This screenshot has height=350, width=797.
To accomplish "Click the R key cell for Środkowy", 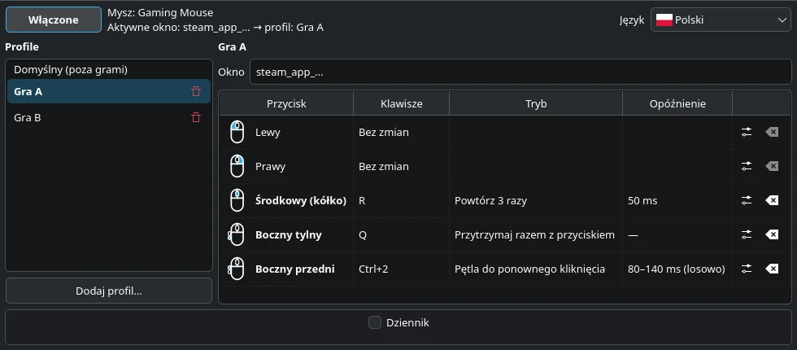I will click(x=402, y=200).
